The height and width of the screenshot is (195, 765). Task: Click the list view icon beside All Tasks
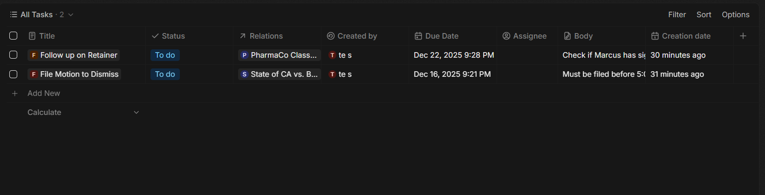pyautogui.click(x=14, y=15)
